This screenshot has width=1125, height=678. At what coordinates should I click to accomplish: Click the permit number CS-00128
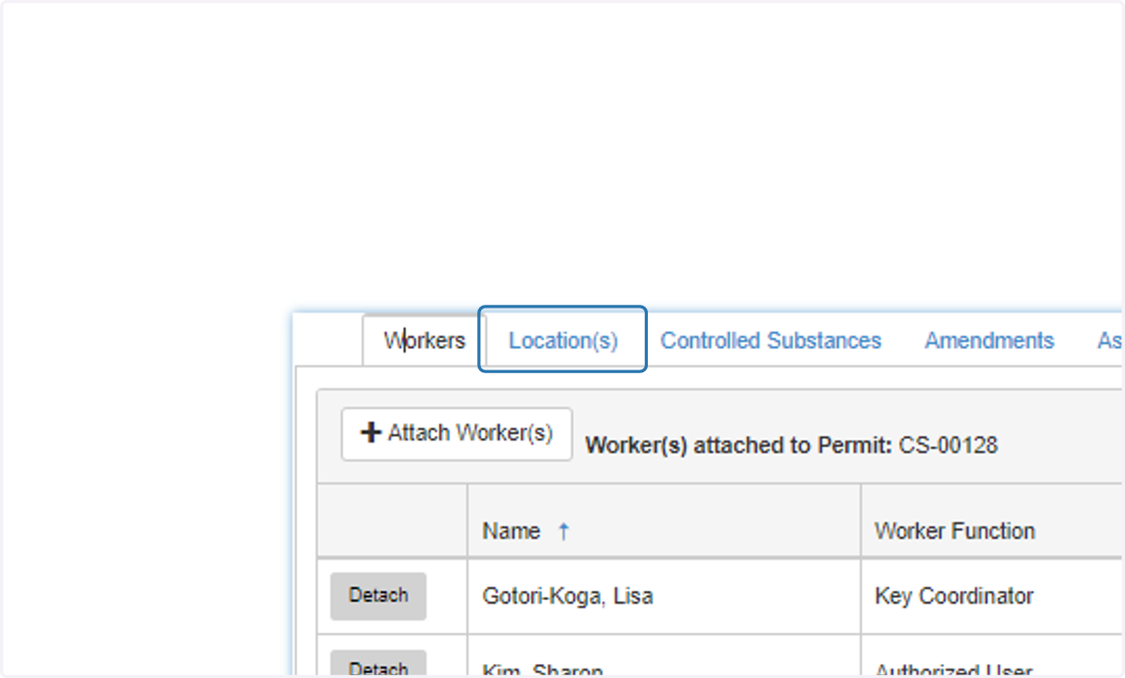click(x=948, y=445)
